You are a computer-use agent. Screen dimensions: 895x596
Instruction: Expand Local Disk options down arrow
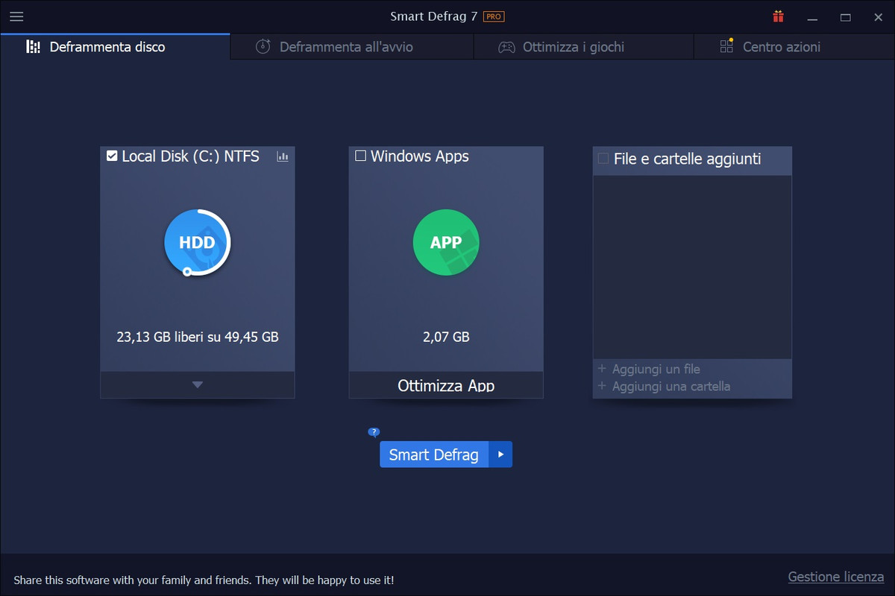coord(198,385)
